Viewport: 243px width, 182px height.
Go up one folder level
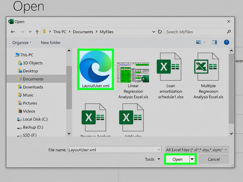click(37, 32)
